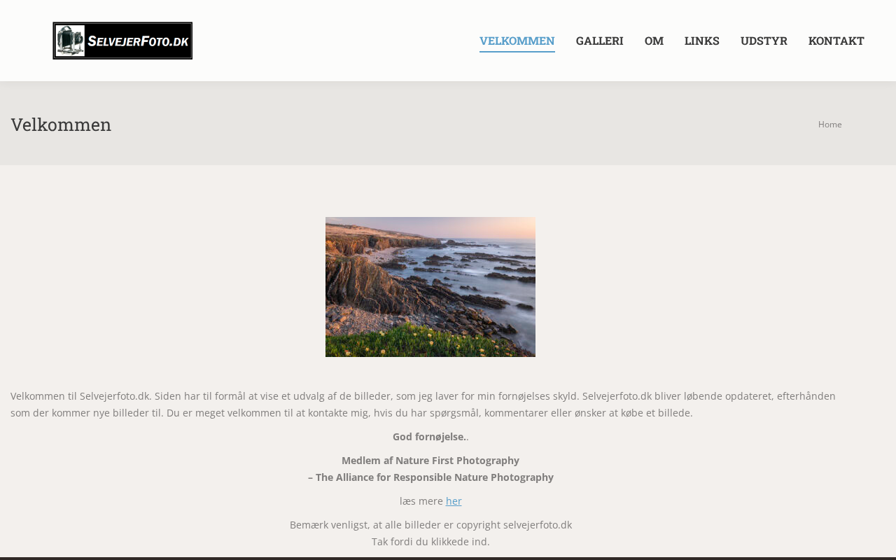The image size is (896, 560).
Task: Click the SelvejerFoto.dk logo text
Action: point(138,41)
